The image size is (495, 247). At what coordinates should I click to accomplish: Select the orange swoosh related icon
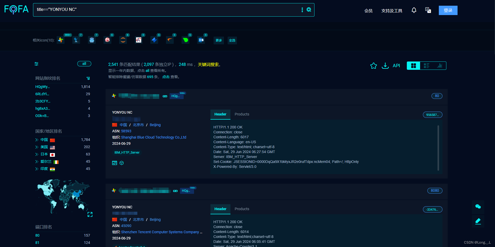pos(170,40)
